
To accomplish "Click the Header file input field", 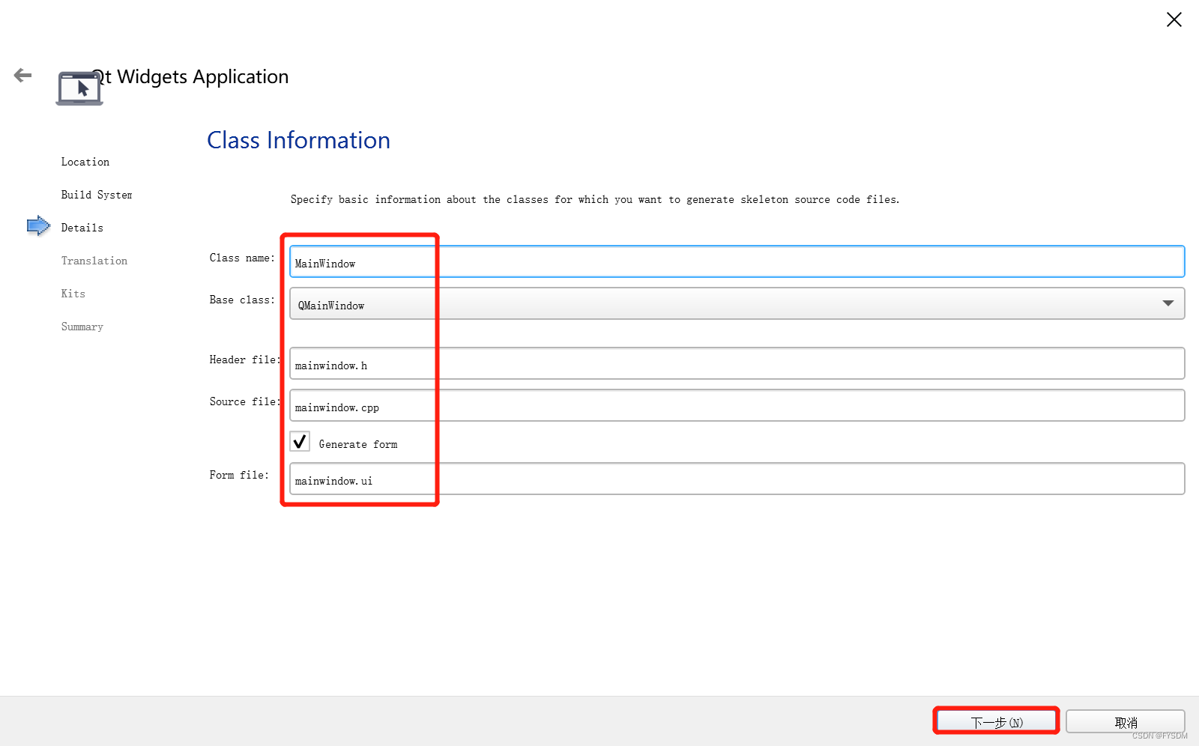I will 737,363.
